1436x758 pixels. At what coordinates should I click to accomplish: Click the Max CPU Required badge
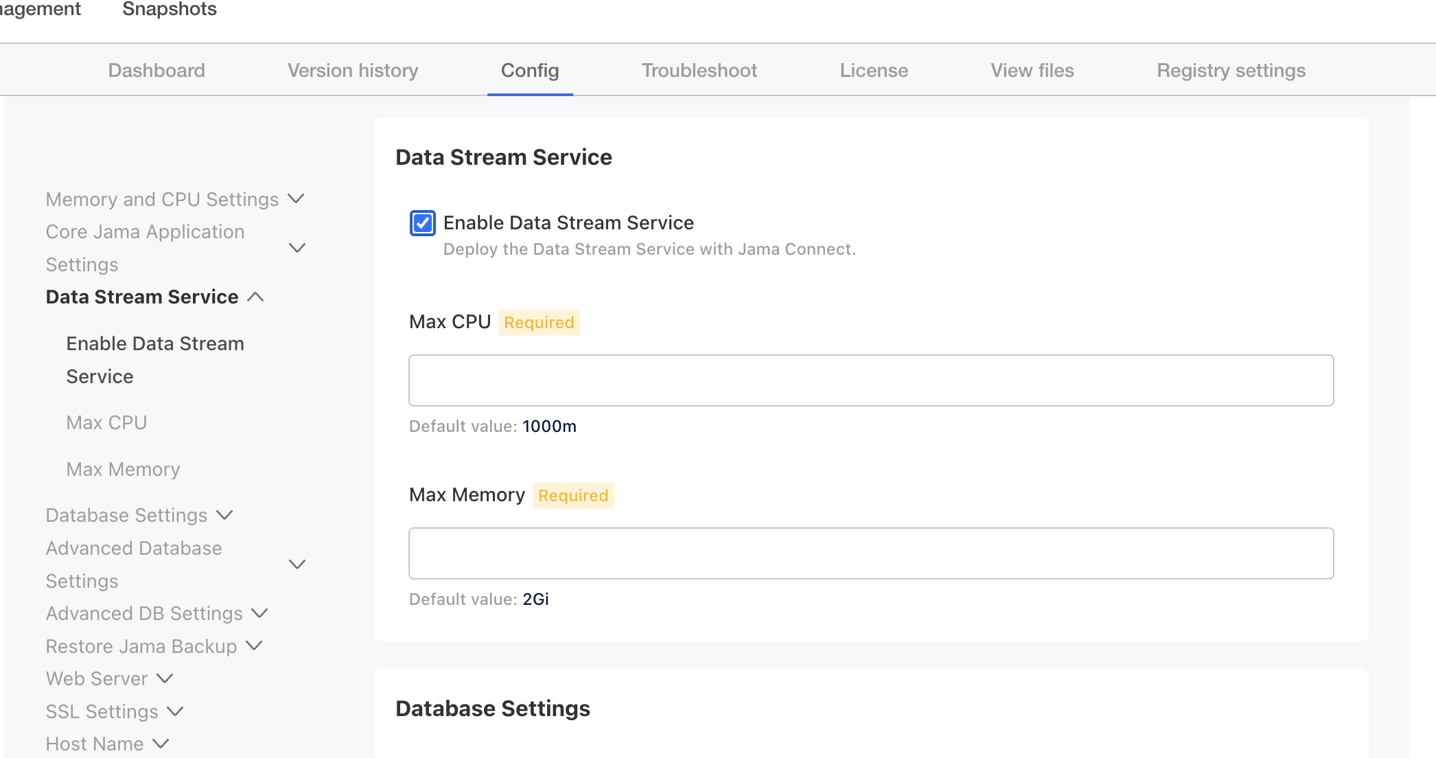(x=539, y=323)
